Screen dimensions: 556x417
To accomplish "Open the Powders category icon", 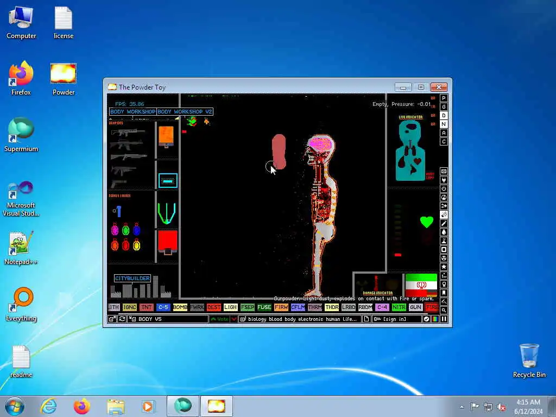I will (x=444, y=241).
